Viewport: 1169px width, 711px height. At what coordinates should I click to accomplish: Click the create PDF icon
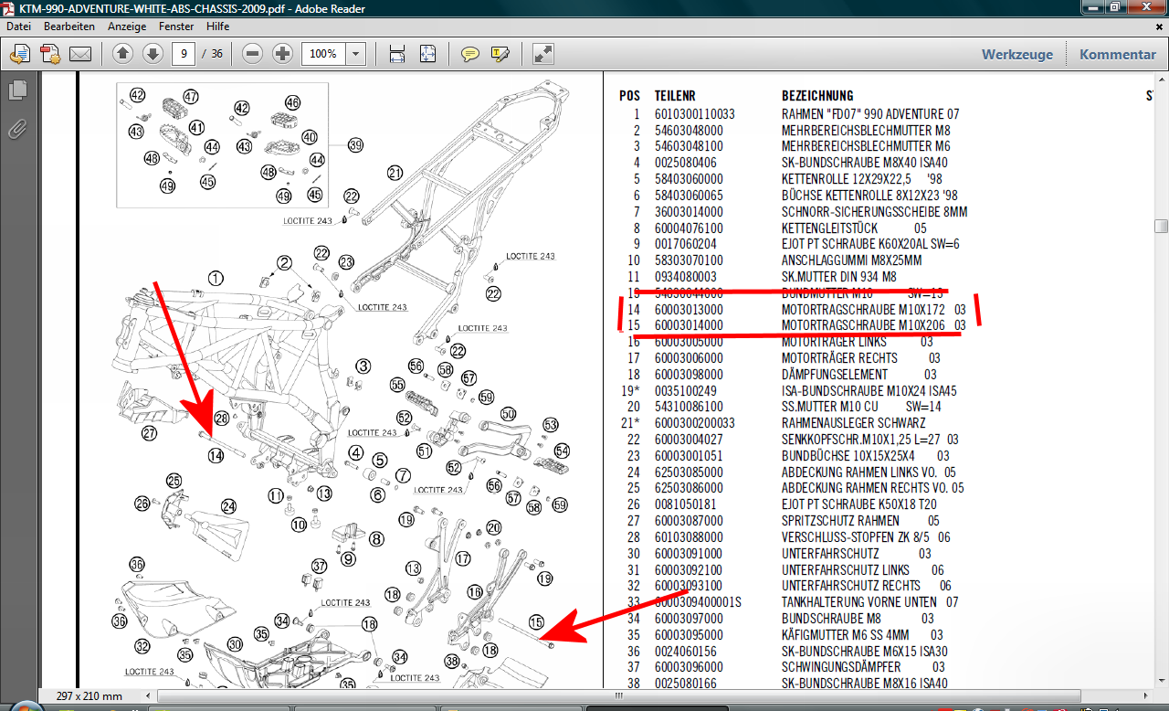(50, 54)
